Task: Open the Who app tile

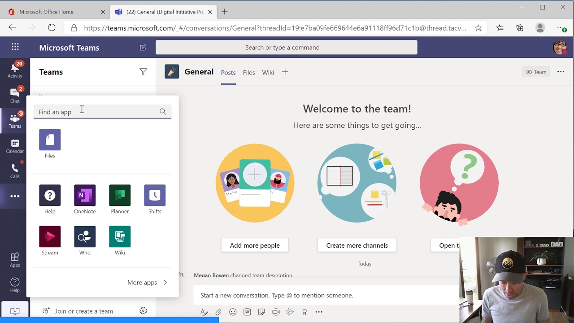Action: click(85, 241)
